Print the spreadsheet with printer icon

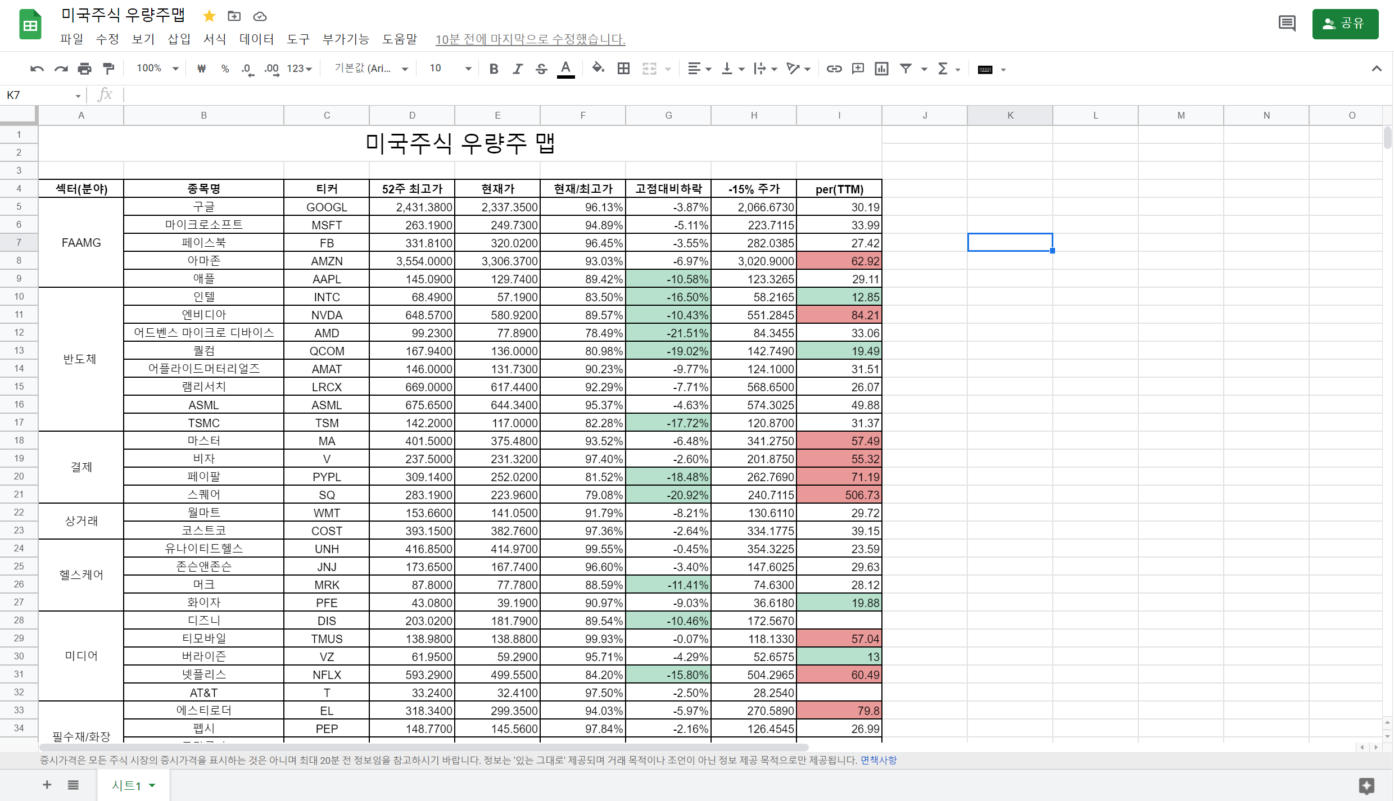(85, 69)
